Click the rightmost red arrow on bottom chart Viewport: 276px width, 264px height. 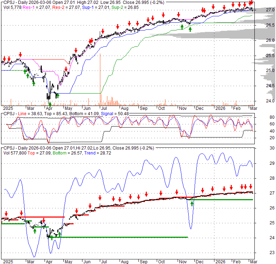pyautogui.click(x=251, y=186)
